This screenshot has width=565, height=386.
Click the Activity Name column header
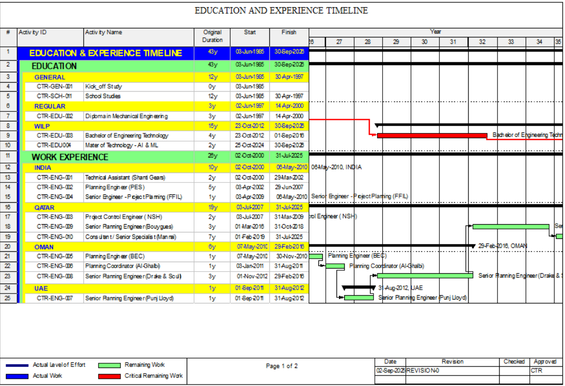(139, 37)
